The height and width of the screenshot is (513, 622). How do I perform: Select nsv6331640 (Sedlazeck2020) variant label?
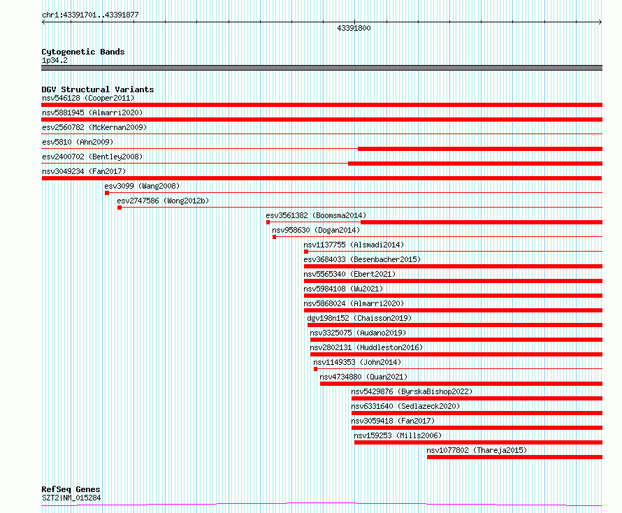pos(405,406)
